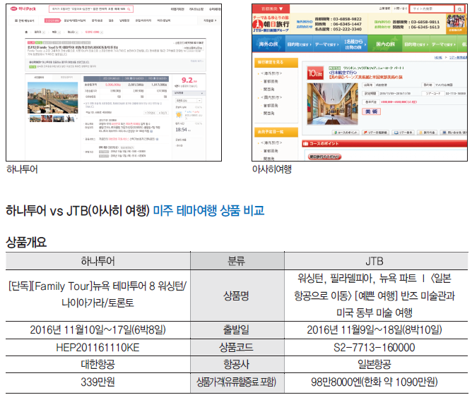472x395 pixels.
Task: Click the 2016년 11월9일~18일 date cell
Action: coord(374,330)
